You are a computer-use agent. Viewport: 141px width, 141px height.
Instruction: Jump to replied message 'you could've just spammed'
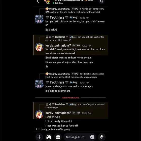75,106
